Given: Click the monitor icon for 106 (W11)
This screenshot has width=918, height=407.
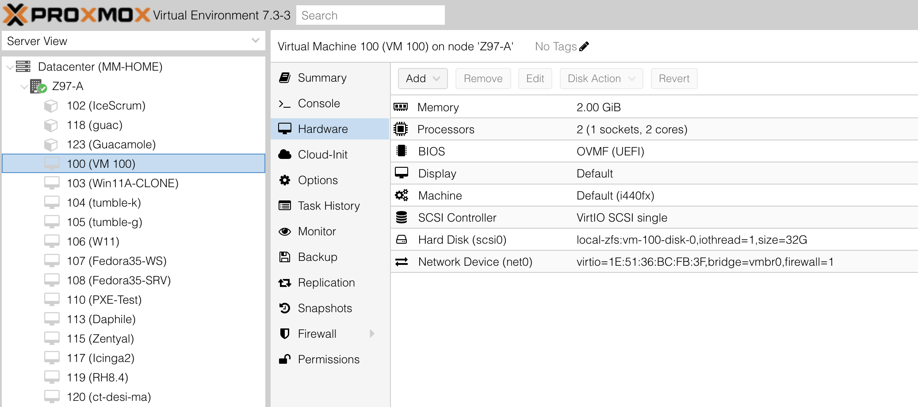Looking at the screenshot, I should pos(52,241).
